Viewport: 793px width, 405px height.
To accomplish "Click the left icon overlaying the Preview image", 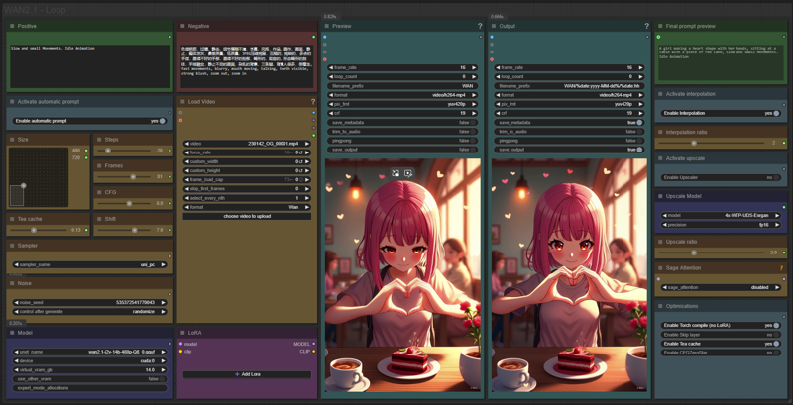I will (396, 173).
